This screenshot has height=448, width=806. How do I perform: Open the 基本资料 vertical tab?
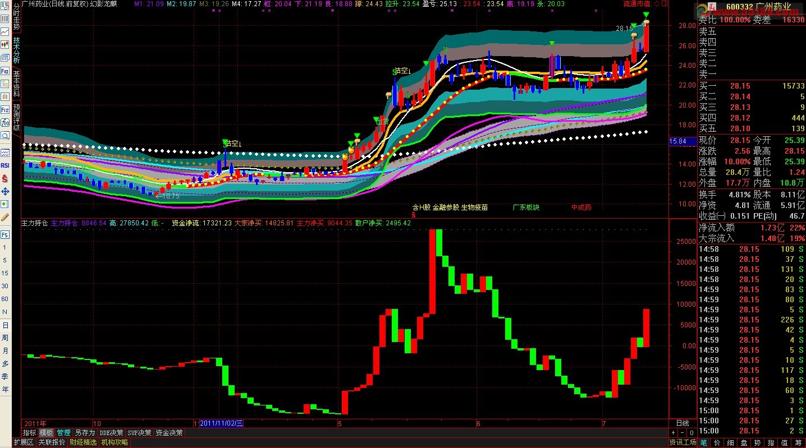pos(16,84)
